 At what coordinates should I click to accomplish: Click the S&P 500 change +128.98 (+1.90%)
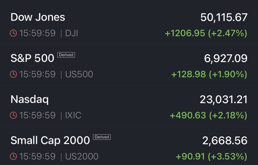tap(209, 74)
